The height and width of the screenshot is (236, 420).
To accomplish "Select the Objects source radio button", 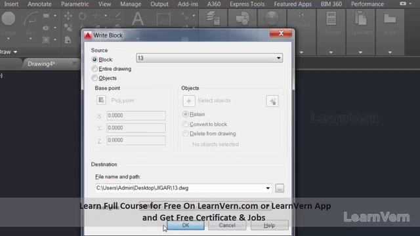I will click(94, 78).
